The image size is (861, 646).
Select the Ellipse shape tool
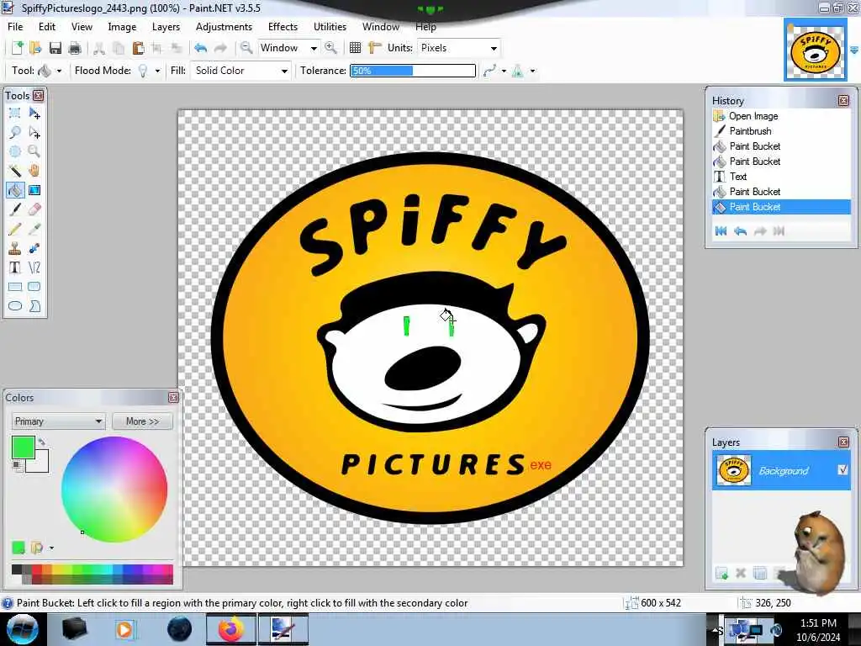pyautogui.click(x=15, y=306)
